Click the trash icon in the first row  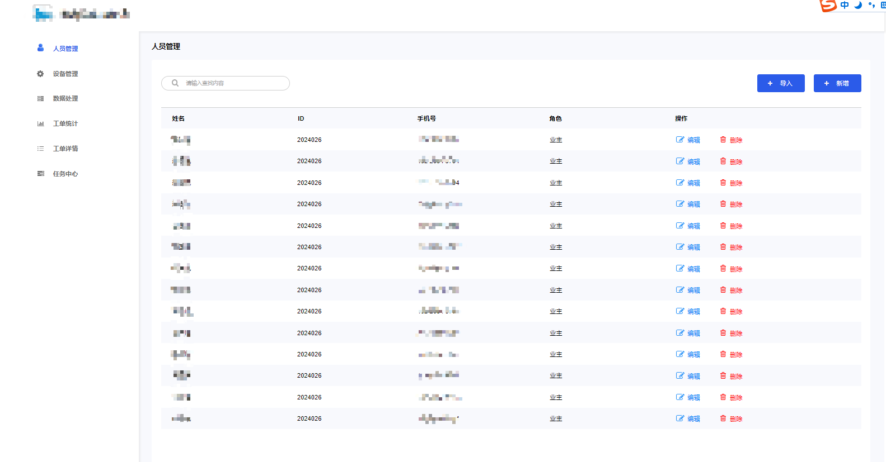pos(723,140)
